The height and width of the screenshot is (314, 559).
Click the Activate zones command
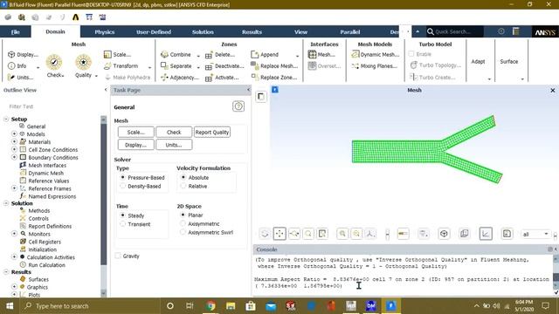pyautogui.click(x=222, y=78)
